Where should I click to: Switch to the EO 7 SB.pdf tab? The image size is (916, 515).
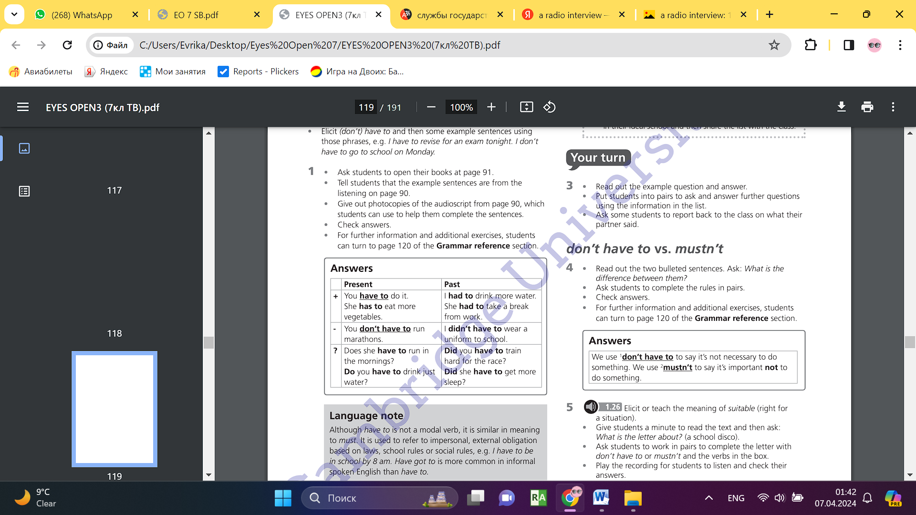196,15
